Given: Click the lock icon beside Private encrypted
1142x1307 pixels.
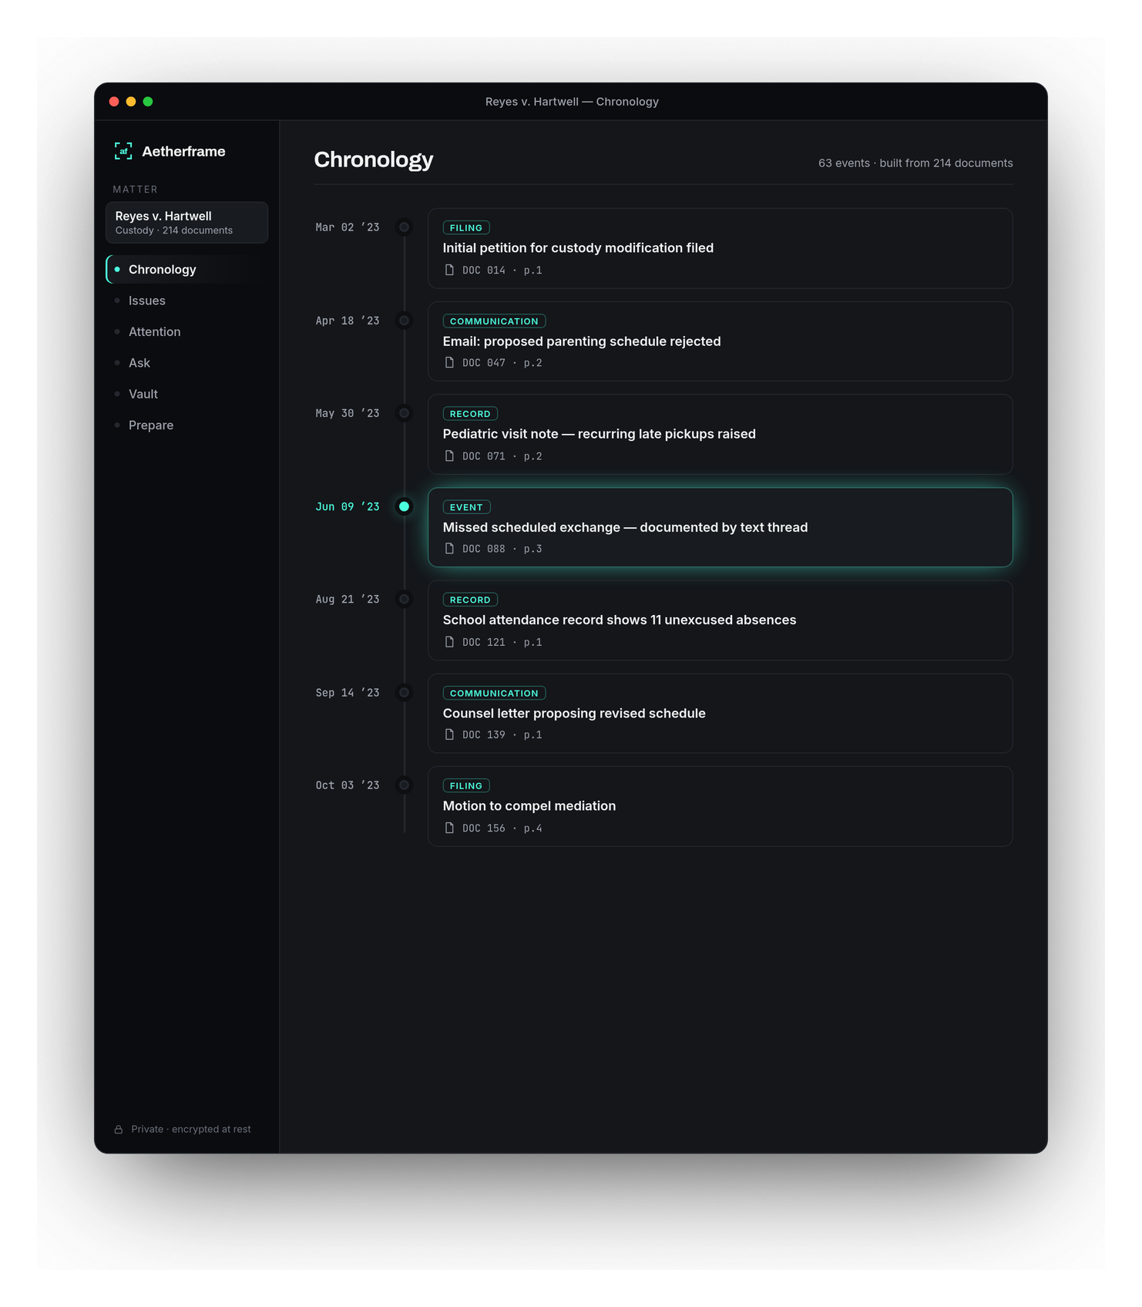Looking at the screenshot, I should [119, 1129].
